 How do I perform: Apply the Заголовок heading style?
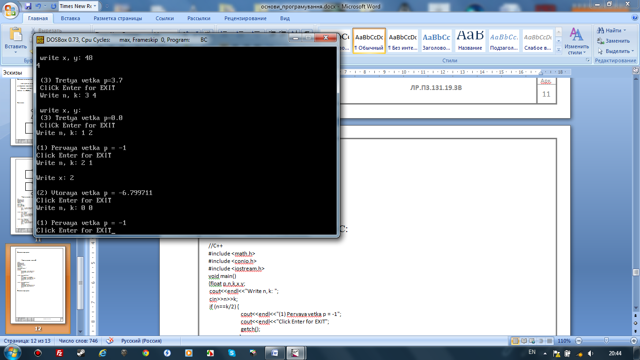coord(437,41)
